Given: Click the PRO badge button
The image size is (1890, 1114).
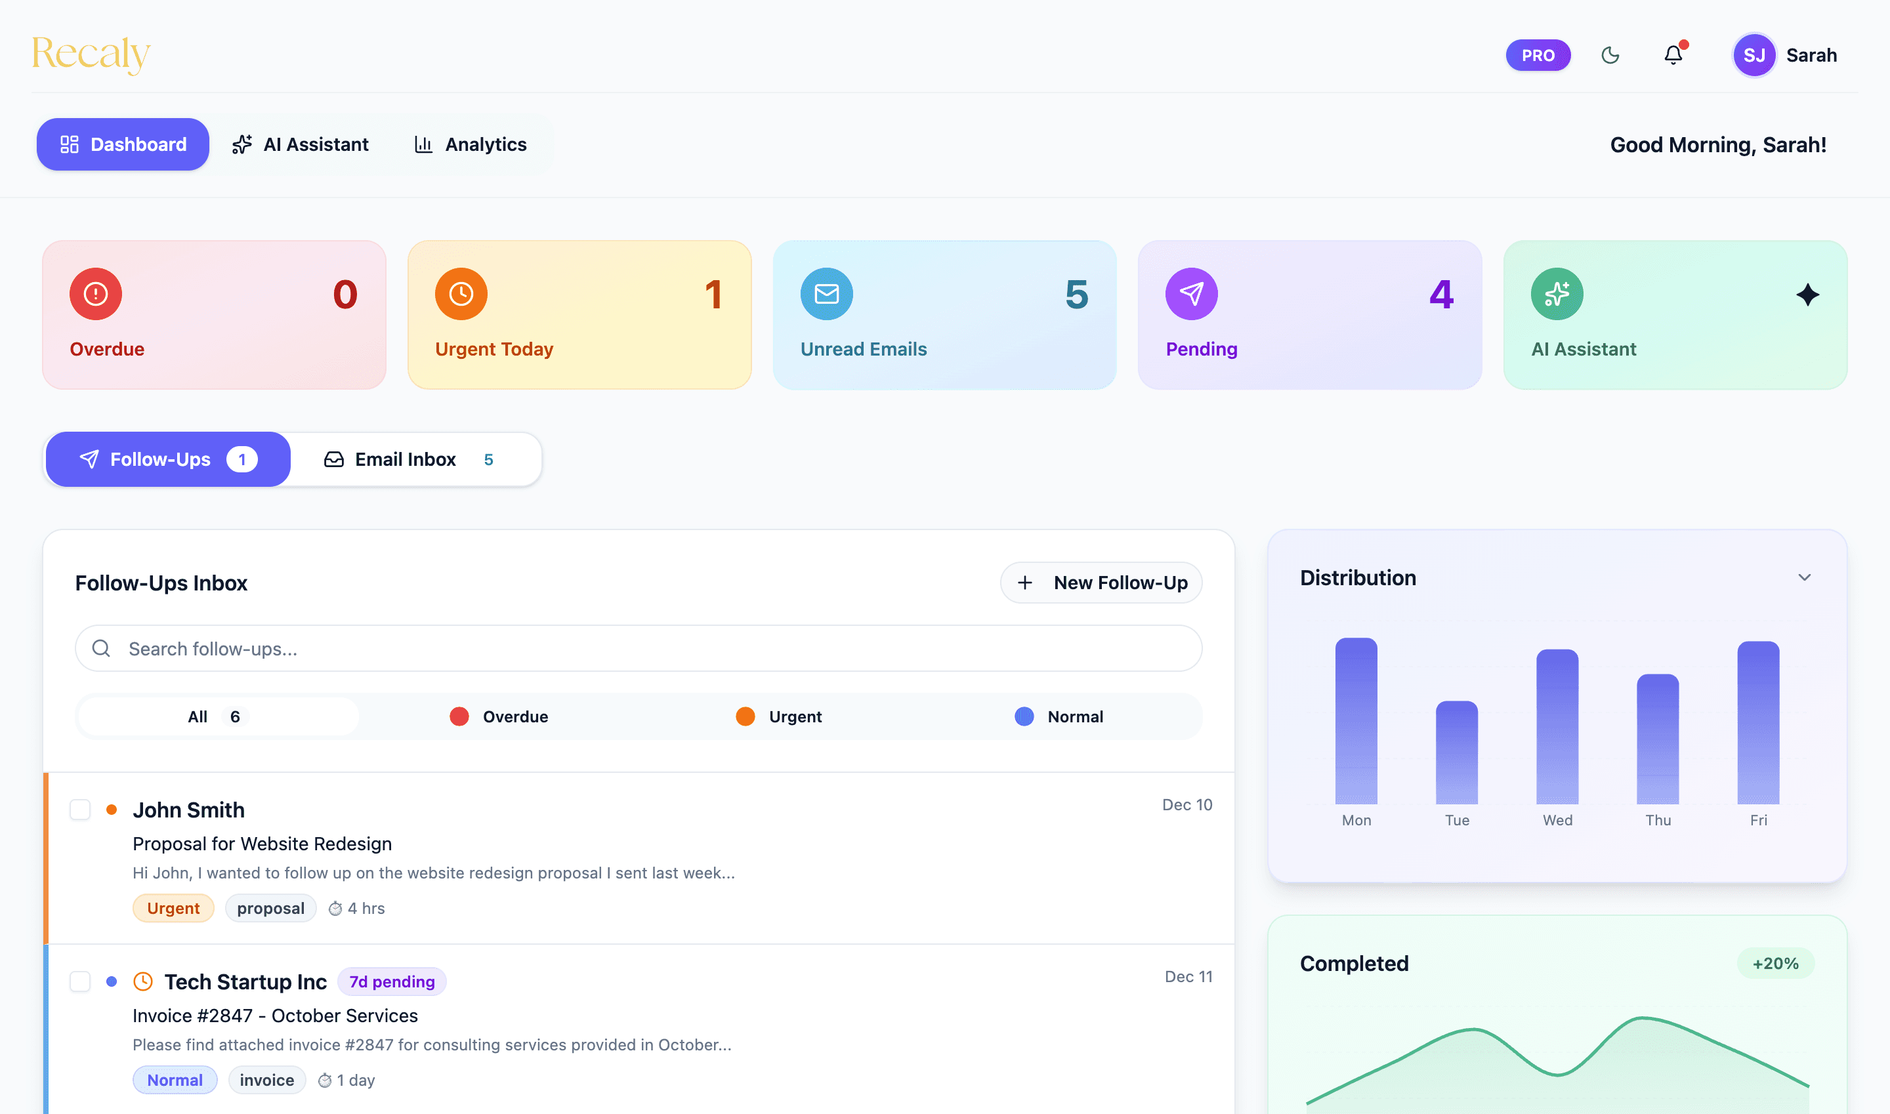Looking at the screenshot, I should point(1537,55).
